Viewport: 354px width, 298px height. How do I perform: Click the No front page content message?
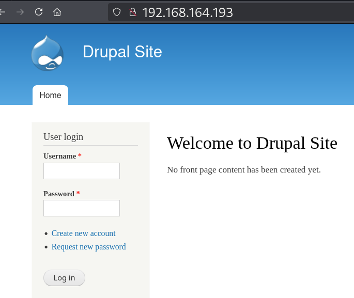point(243,170)
